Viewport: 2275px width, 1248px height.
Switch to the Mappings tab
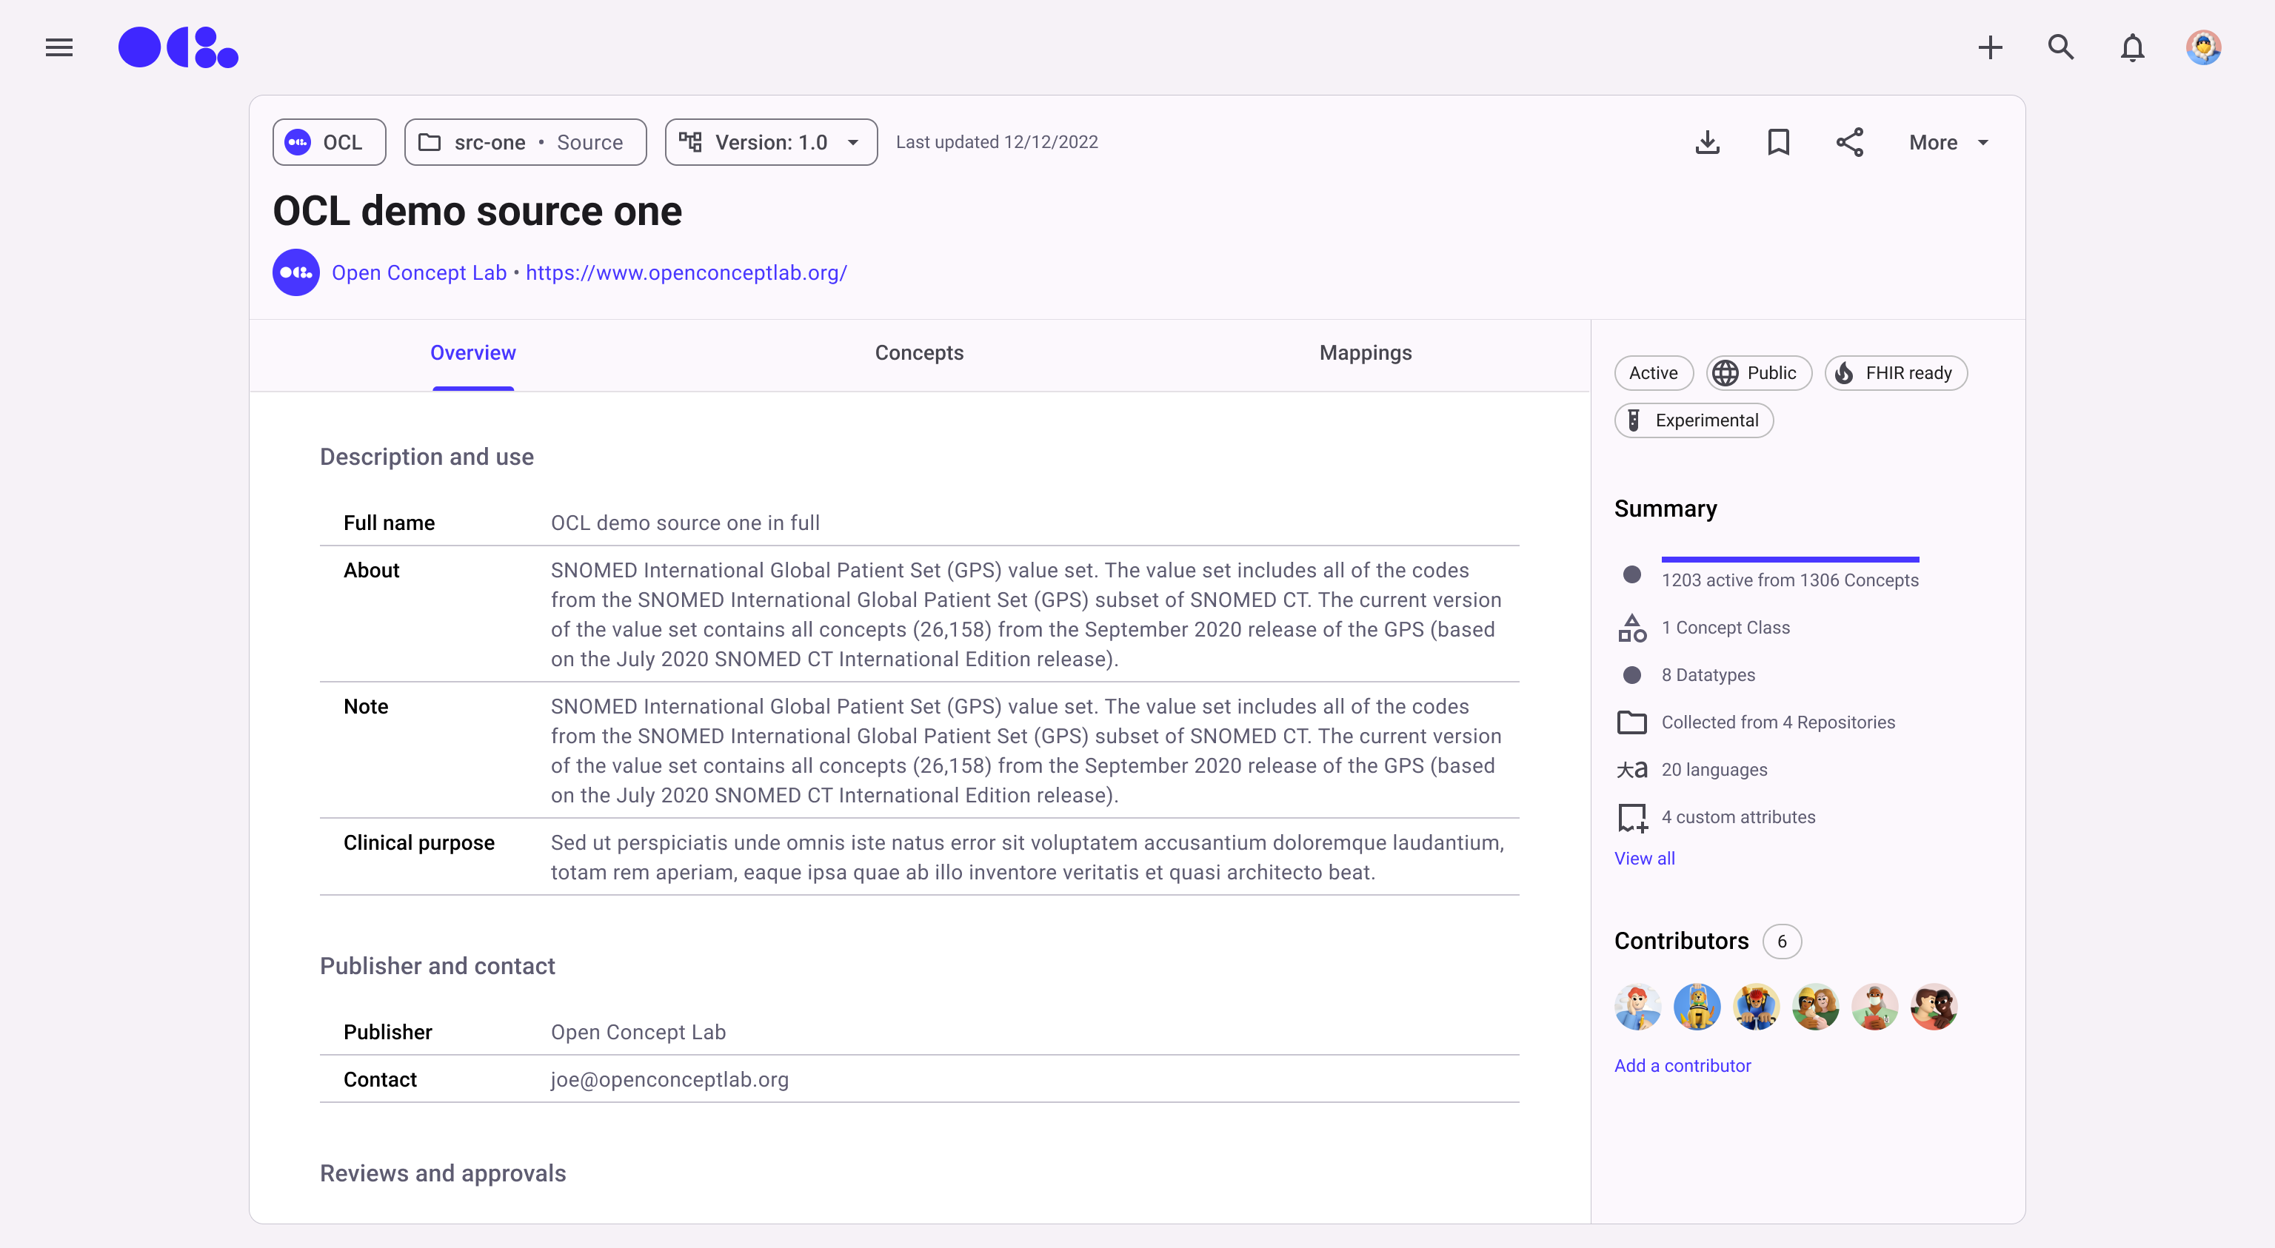pos(1364,353)
